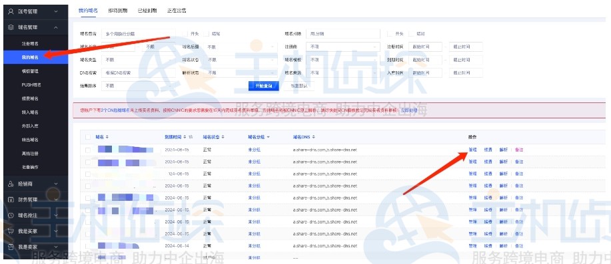Image resolution: width=611 pixels, height=264 pixels.
Task: Focus the 域名包含 text input field
Action: point(139,34)
